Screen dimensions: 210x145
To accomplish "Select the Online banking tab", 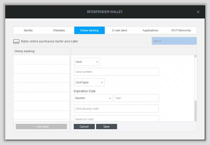I will tap(89, 30).
